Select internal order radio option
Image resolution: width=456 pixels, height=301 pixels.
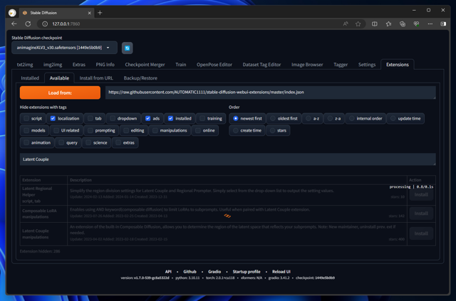[352, 118]
